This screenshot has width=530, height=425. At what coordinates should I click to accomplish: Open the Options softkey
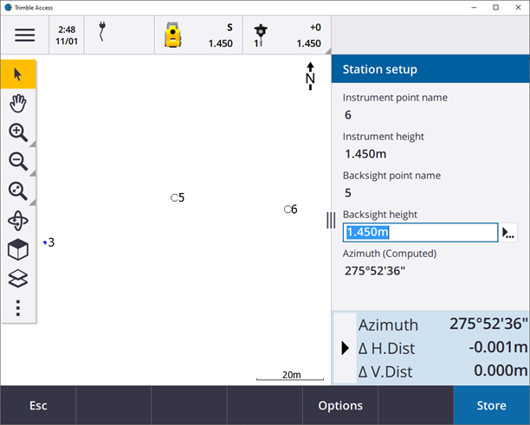(340, 405)
